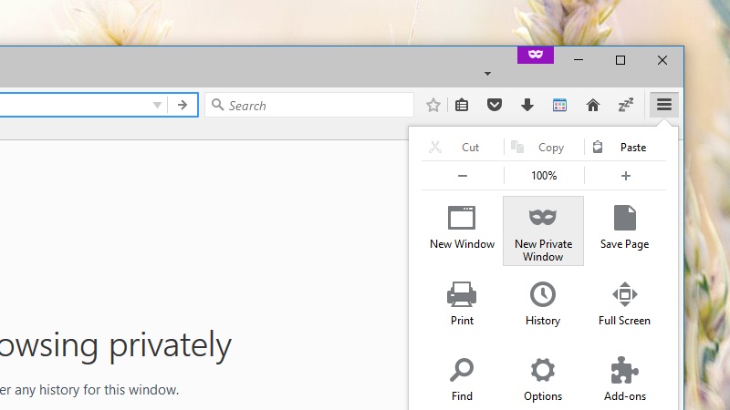730x410 pixels.
Task: Open the Options gear
Action: 543,379
